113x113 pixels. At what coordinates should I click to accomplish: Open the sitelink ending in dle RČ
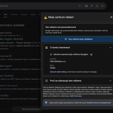click(x=6, y=56)
